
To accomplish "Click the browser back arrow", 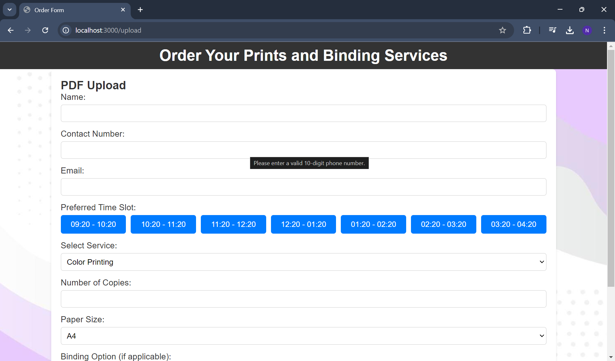I will click(11, 30).
